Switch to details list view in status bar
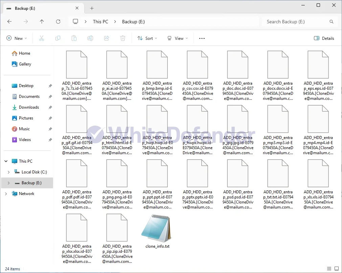Viewport: 342px width, 273px height. pyautogui.click(x=328, y=269)
